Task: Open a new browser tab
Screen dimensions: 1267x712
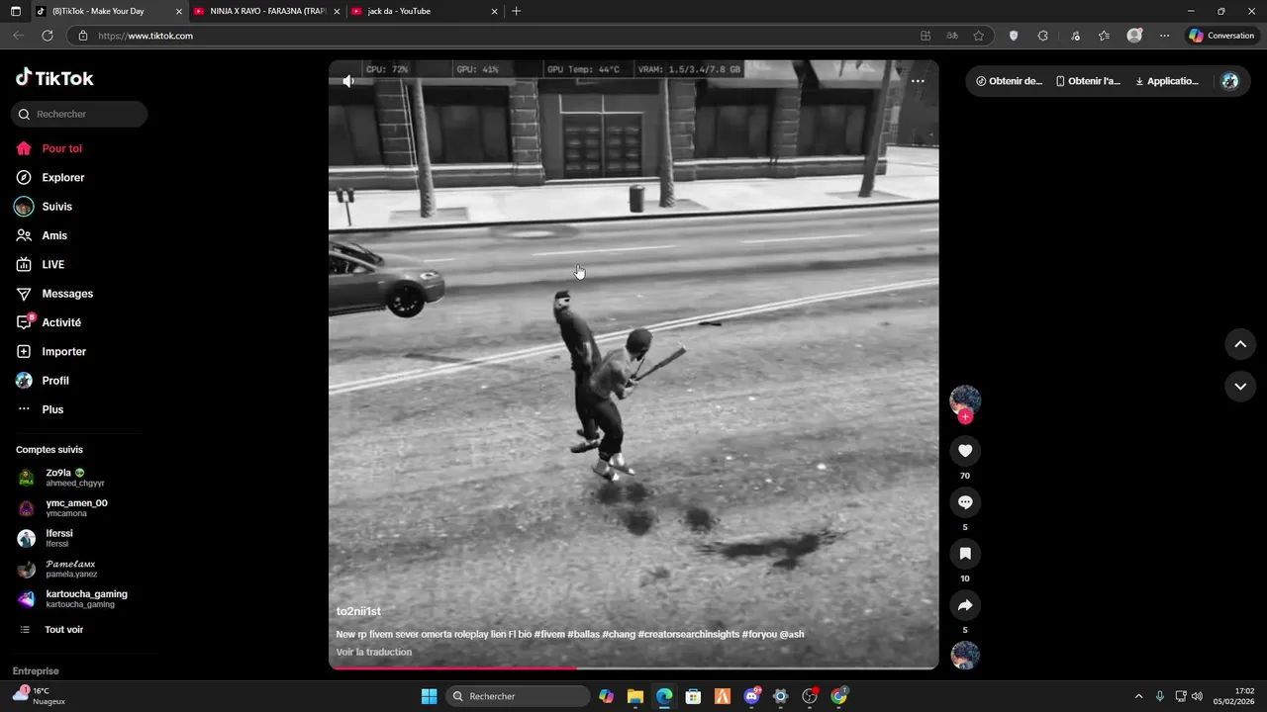Action: click(x=516, y=11)
